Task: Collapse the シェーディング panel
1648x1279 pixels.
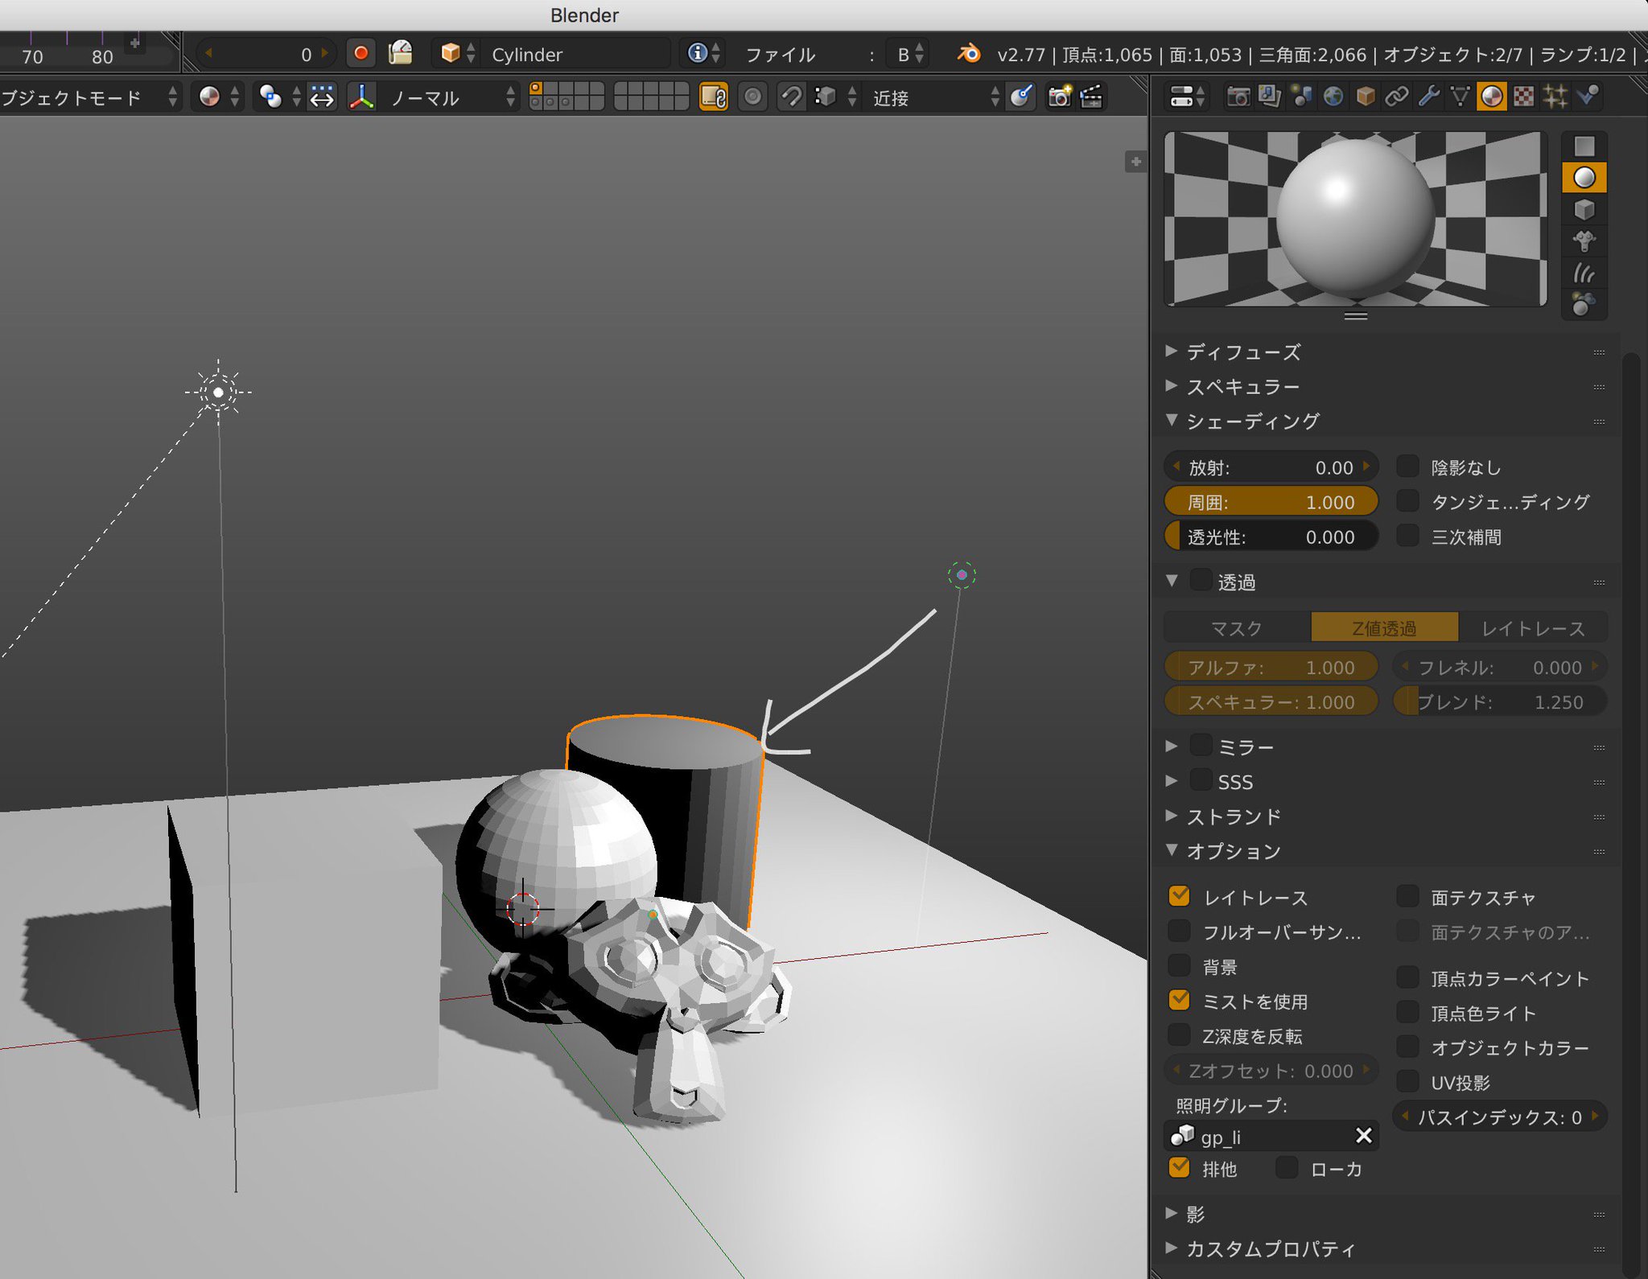Action: pos(1252,421)
